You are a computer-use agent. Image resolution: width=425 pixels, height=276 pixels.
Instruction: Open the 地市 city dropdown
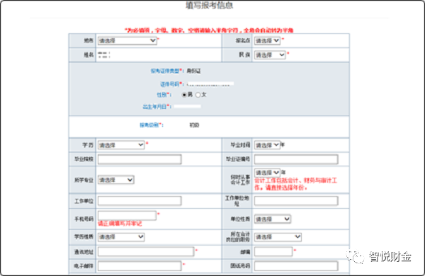click(127, 41)
